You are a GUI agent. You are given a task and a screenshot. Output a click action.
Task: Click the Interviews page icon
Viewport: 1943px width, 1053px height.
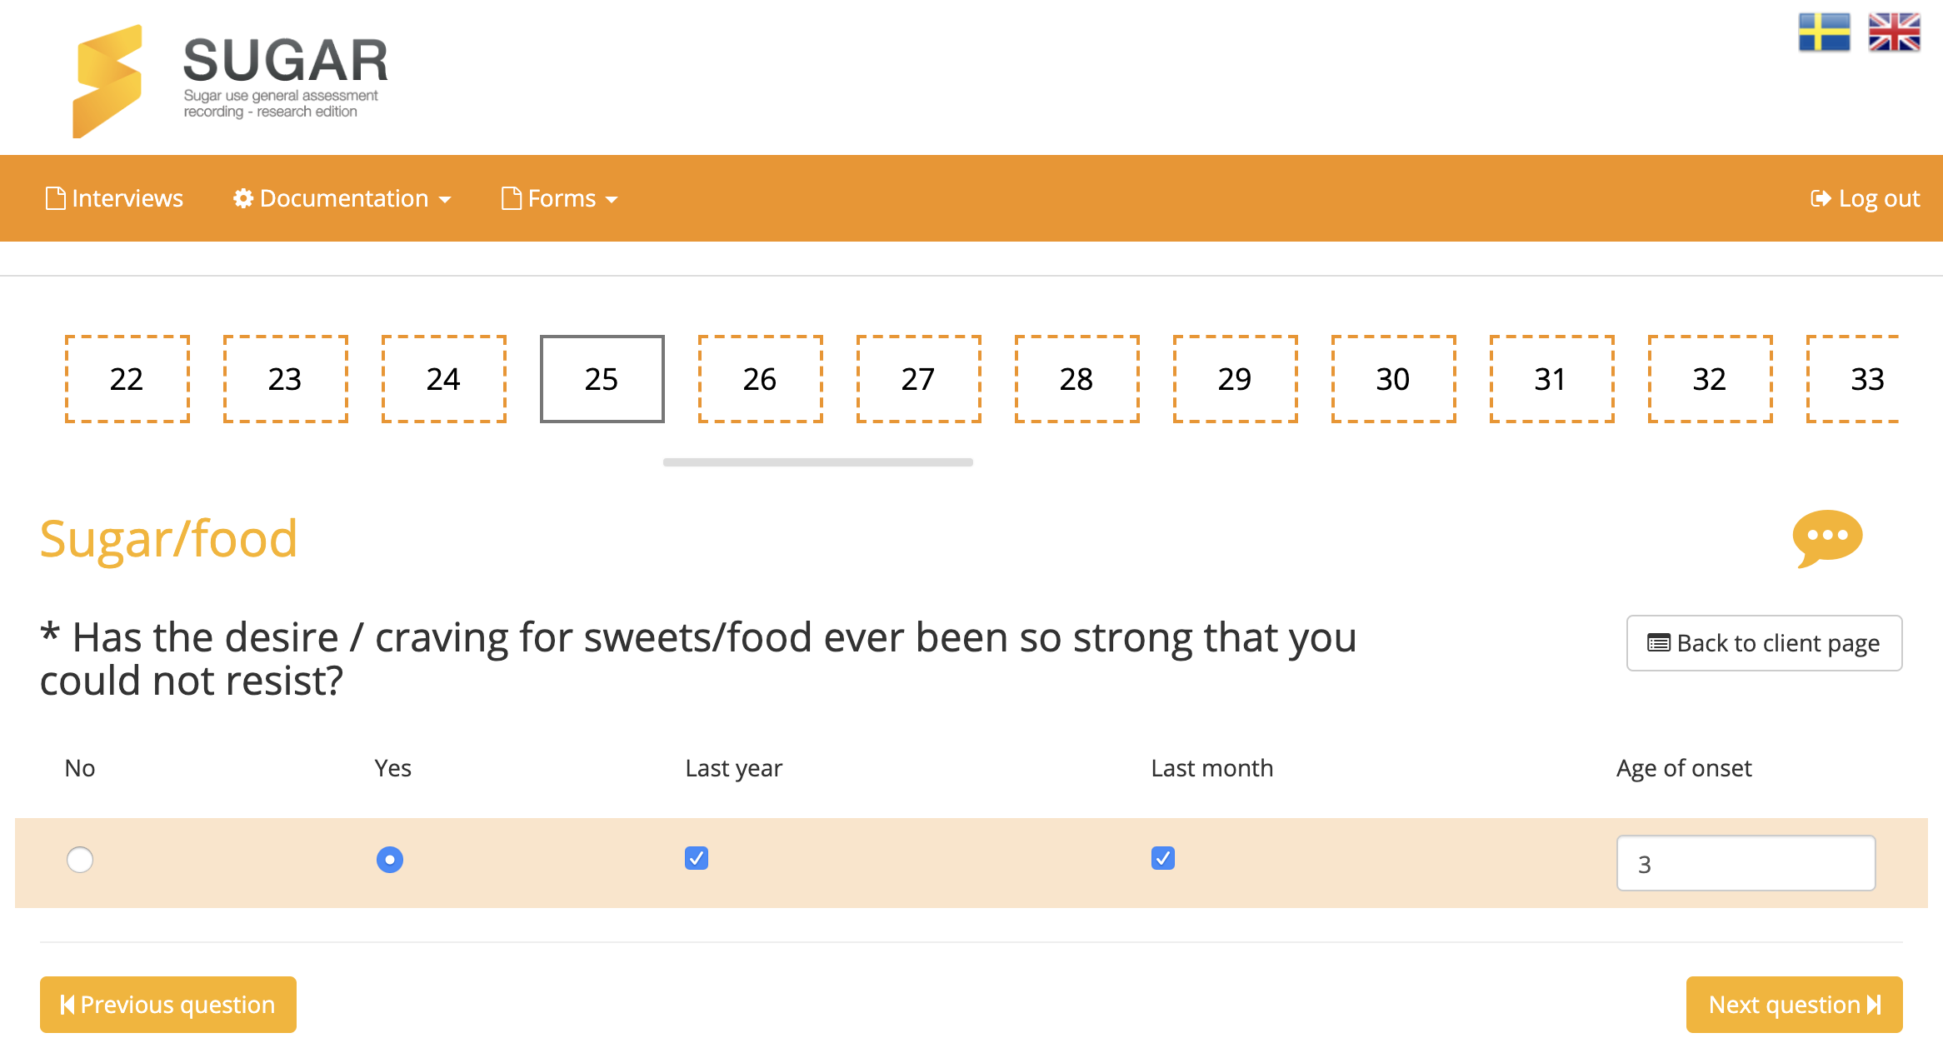(55, 198)
